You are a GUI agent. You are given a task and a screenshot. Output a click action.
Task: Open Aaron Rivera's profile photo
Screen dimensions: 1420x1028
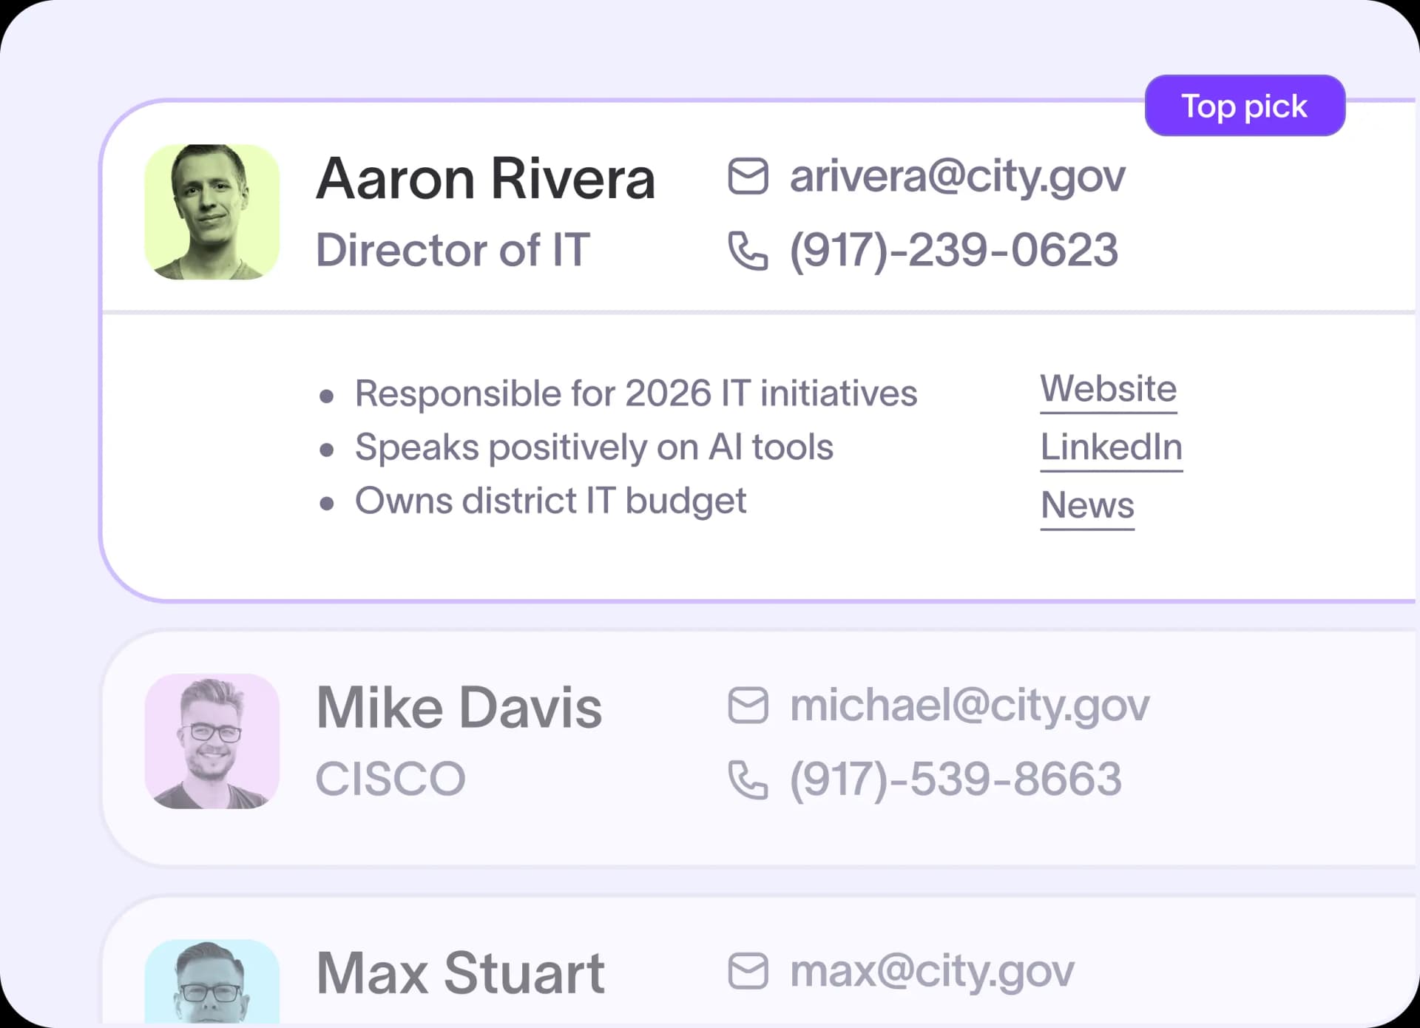(x=212, y=212)
